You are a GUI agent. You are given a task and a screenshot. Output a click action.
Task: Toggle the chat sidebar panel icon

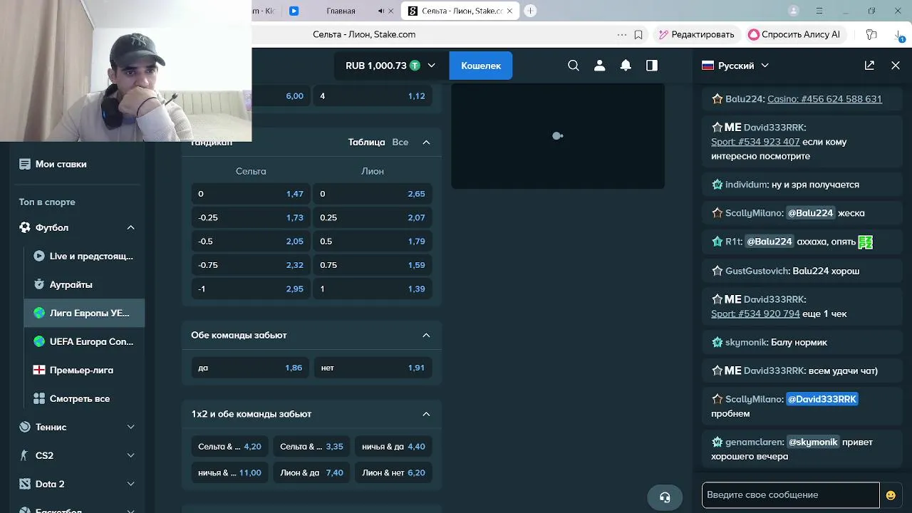pyautogui.click(x=652, y=66)
